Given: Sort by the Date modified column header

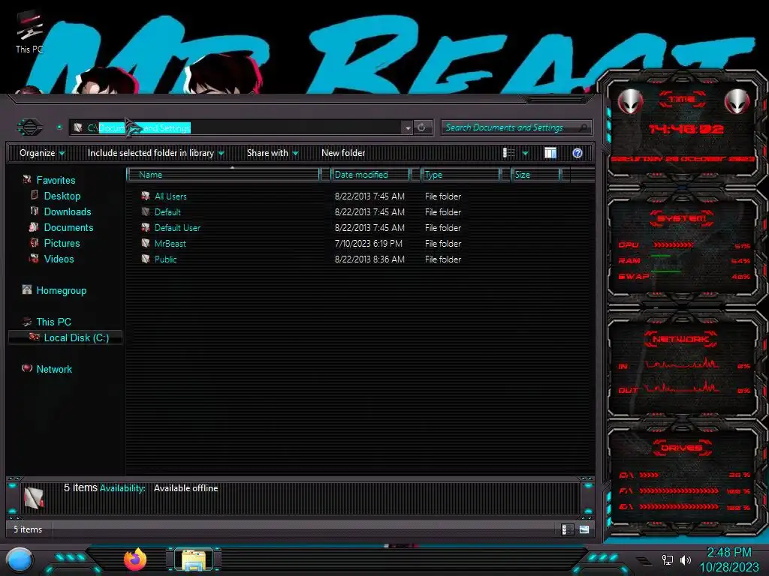Looking at the screenshot, I should click(370, 174).
